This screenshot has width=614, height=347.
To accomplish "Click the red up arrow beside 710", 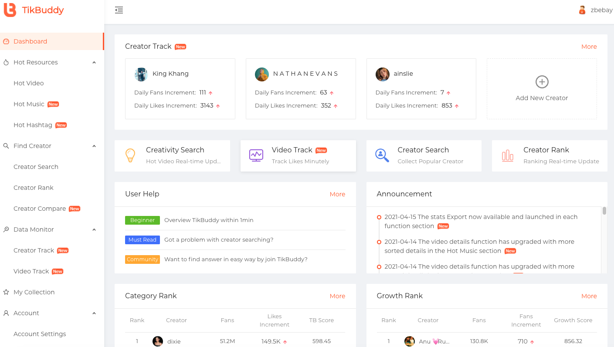I will (x=532, y=342).
